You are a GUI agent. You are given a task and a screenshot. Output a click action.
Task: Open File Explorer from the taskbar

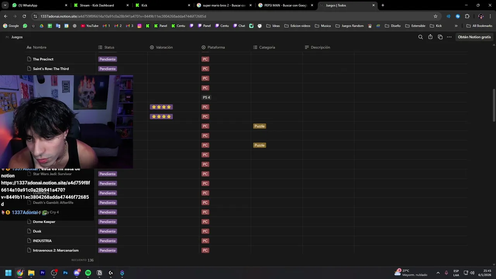[x=31, y=273]
